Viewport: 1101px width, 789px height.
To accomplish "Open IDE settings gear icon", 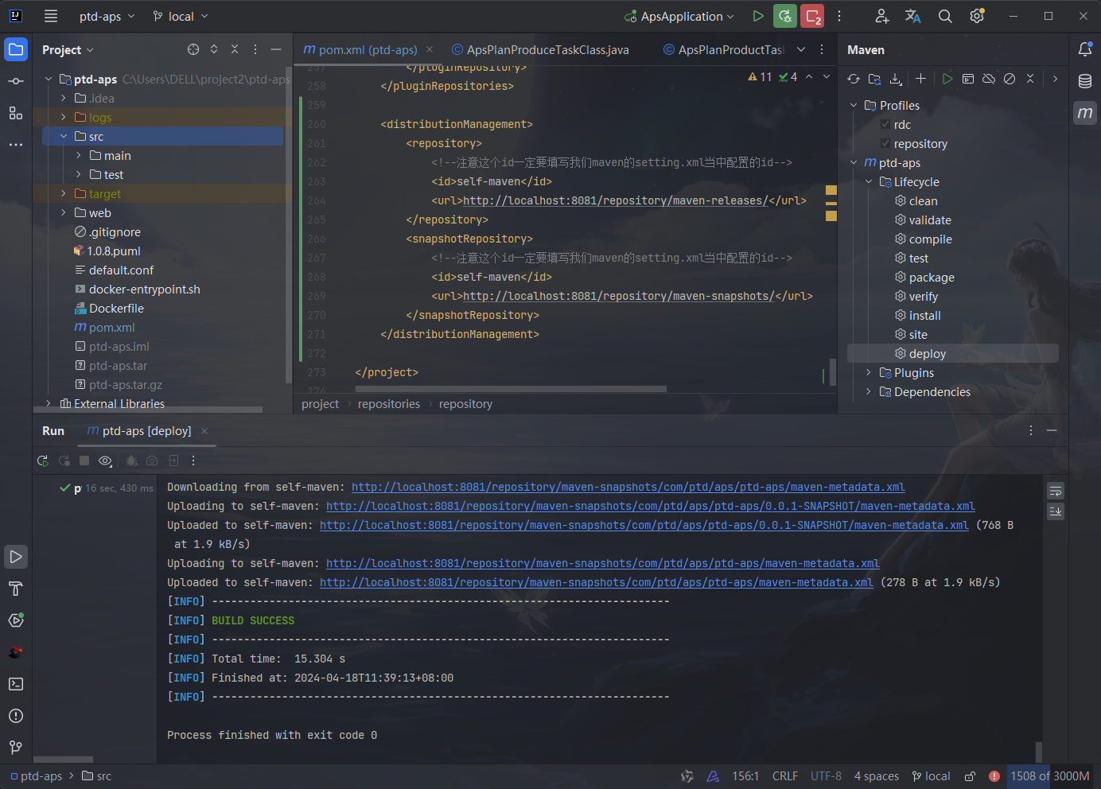I will tap(977, 16).
